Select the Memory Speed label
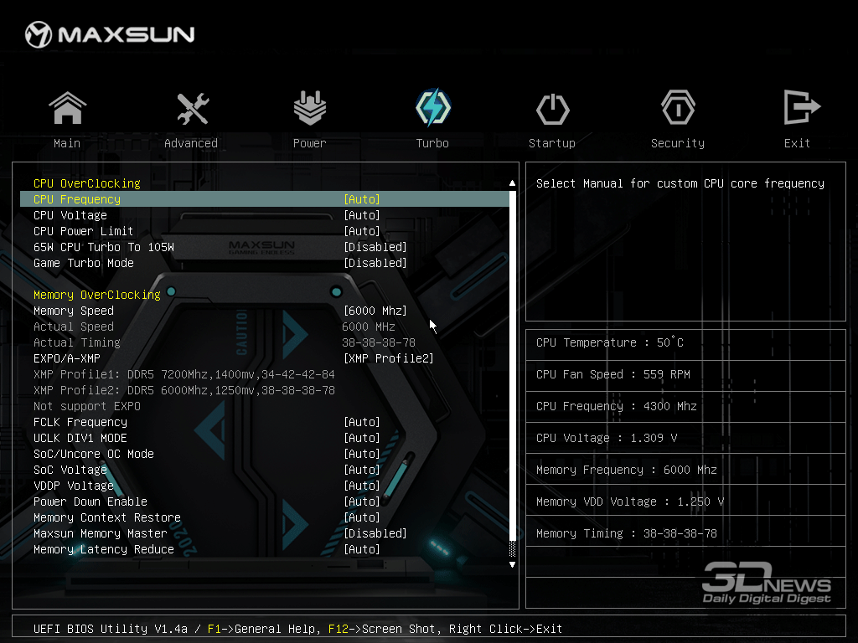Screen dimensions: 858x643 [x=74, y=311]
